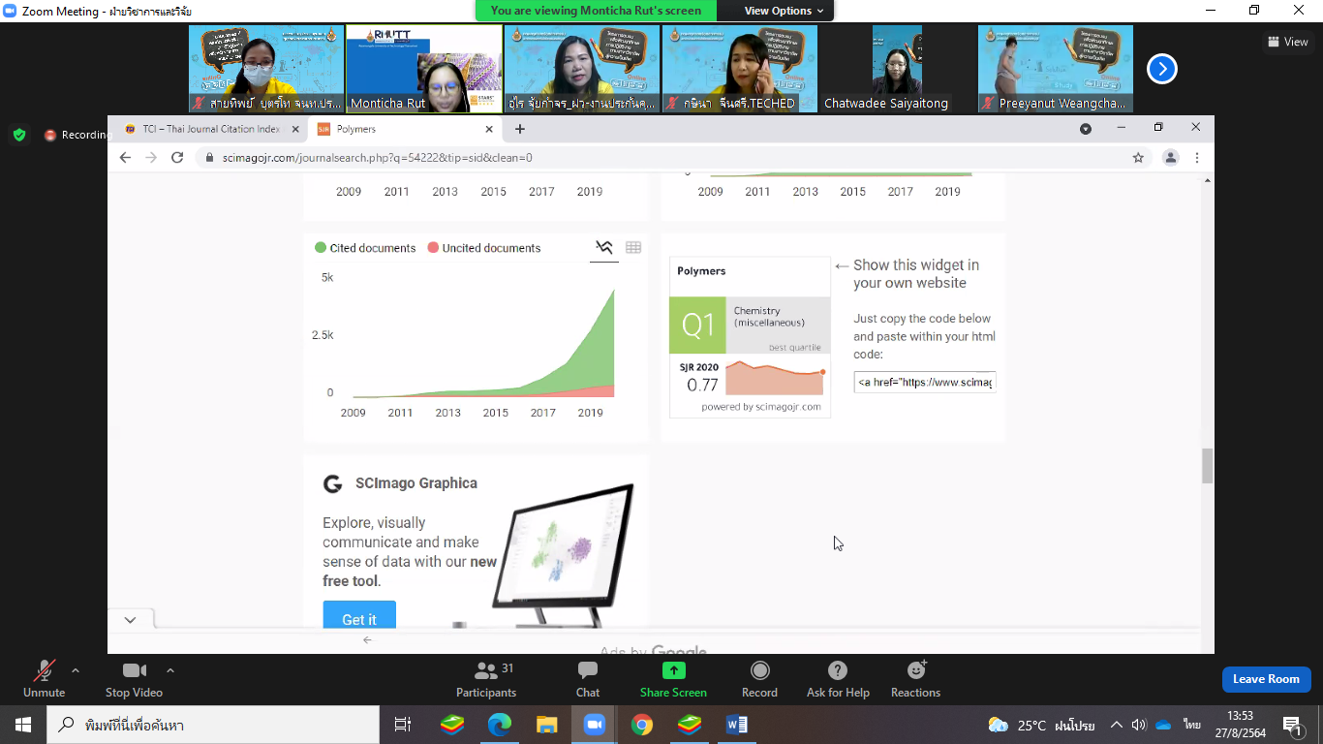This screenshot has width=1323, height=744.
Task: Select Preeyanut Weangcha video thumbnail
Action: click(1056, 69)
